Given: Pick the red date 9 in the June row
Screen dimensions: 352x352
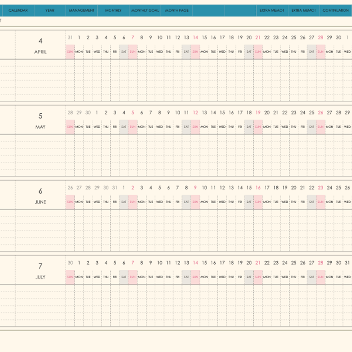Looking at the screenshot, I should coord(195,188).
